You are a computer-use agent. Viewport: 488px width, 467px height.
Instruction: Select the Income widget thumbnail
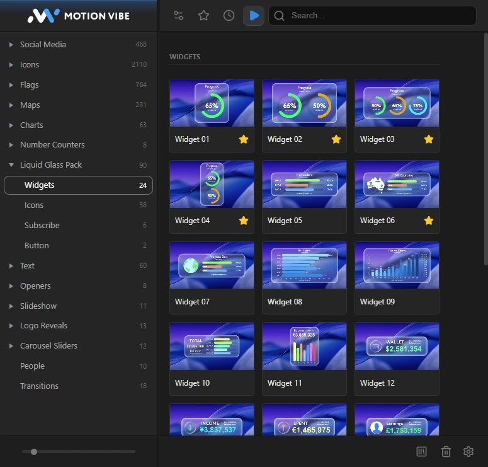click(212, 420)
